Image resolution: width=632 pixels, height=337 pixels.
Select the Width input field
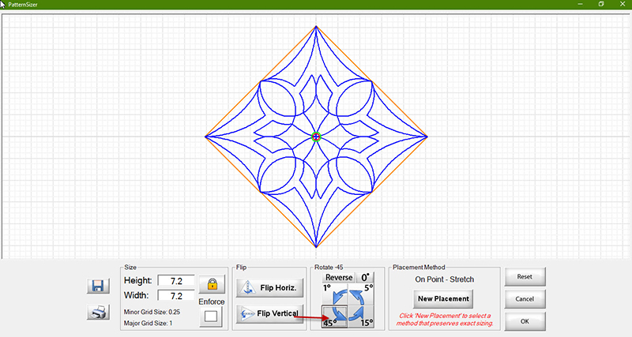175,296
